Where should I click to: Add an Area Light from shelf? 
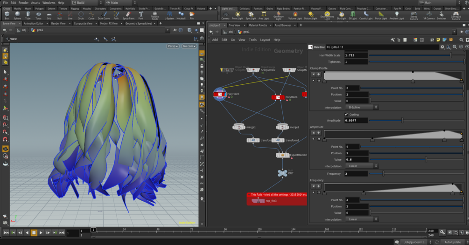264,15
